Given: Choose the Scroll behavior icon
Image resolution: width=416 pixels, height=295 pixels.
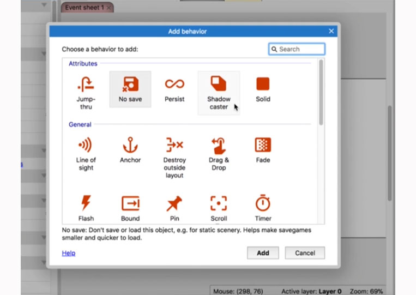Looking at the screenshot, I should pos(219,203).
